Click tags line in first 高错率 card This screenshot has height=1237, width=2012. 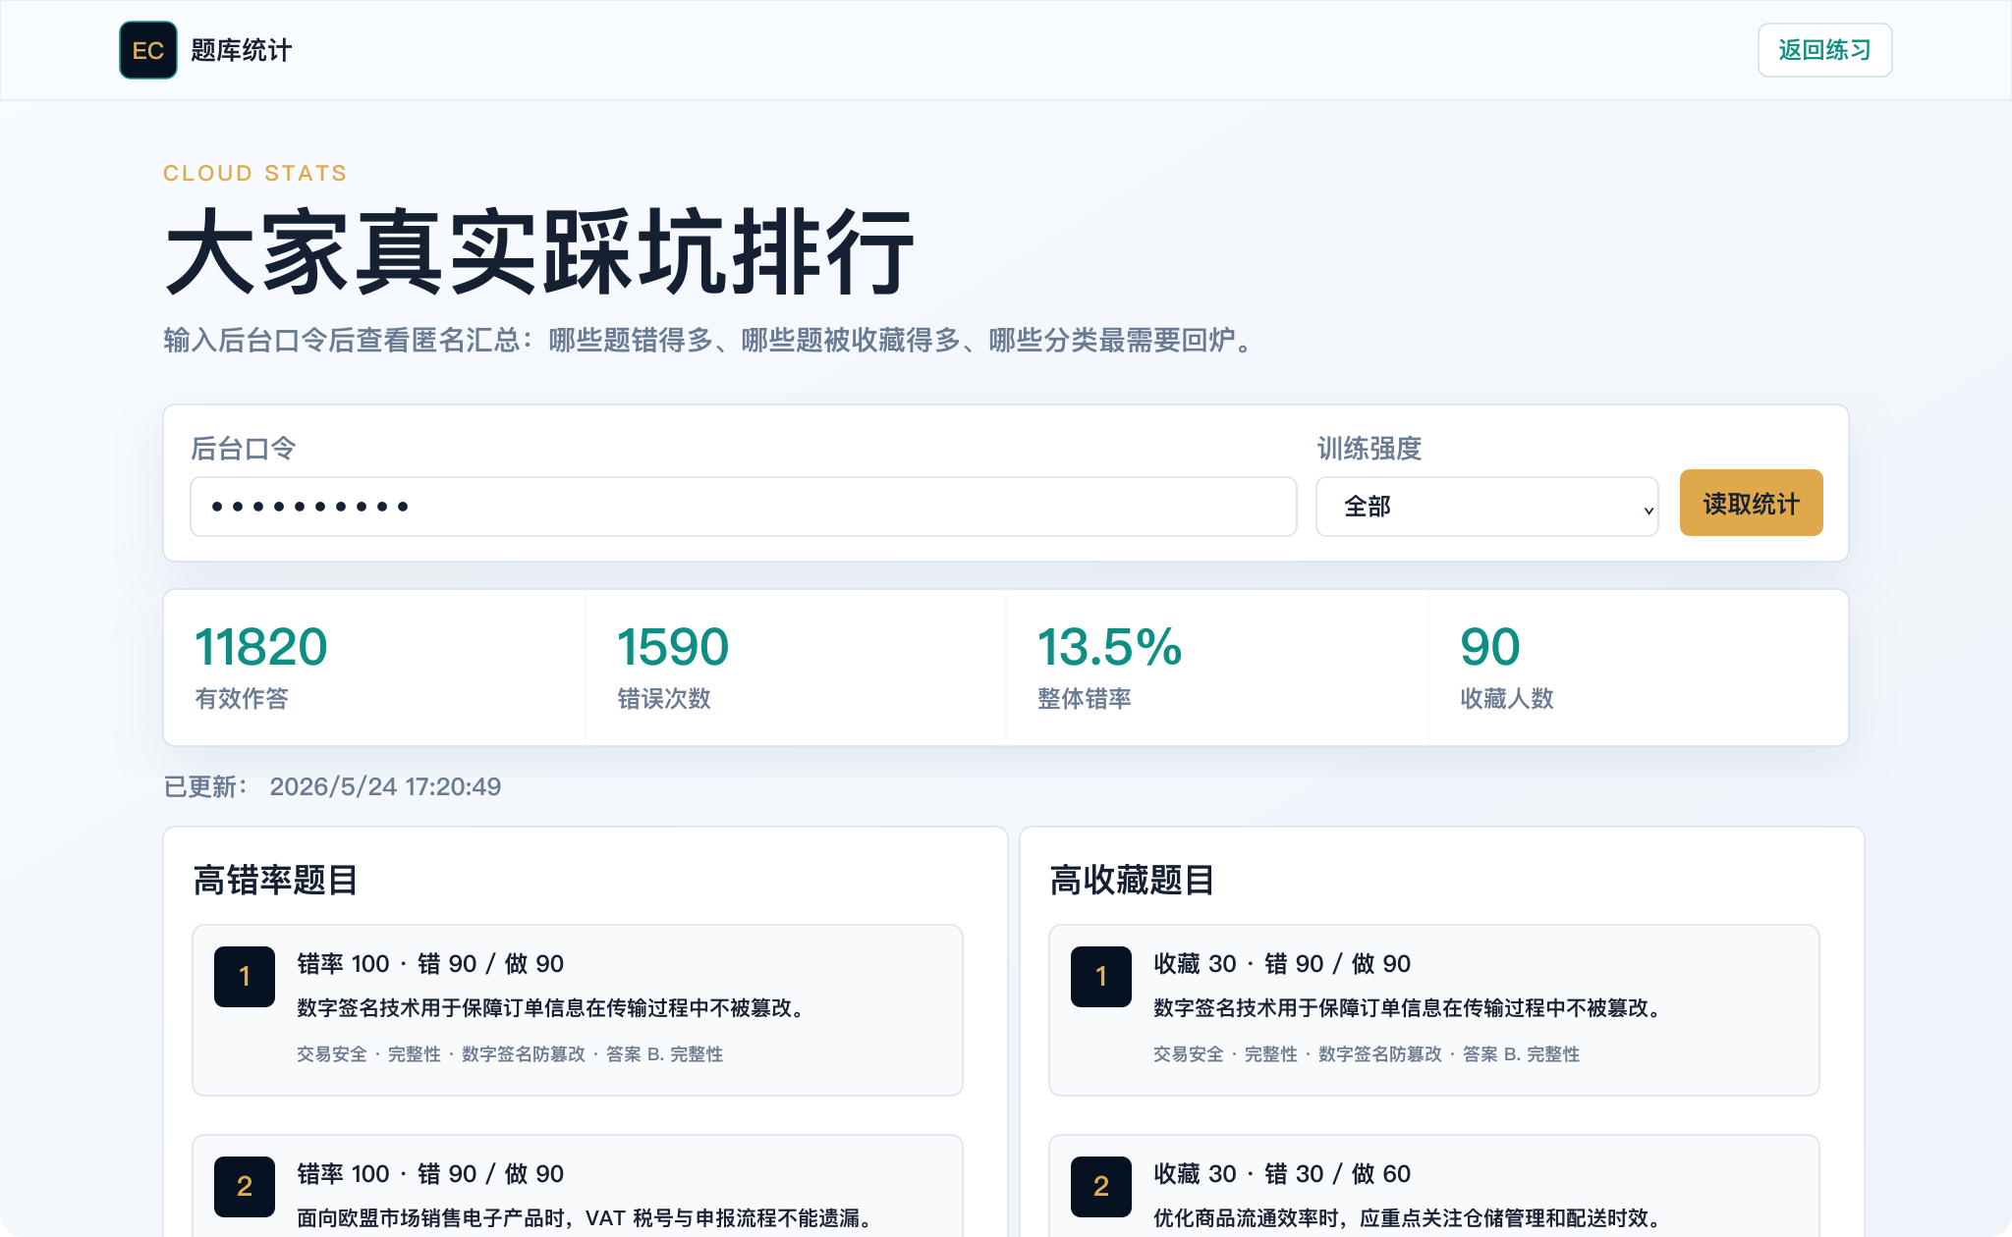point(510,1053)
